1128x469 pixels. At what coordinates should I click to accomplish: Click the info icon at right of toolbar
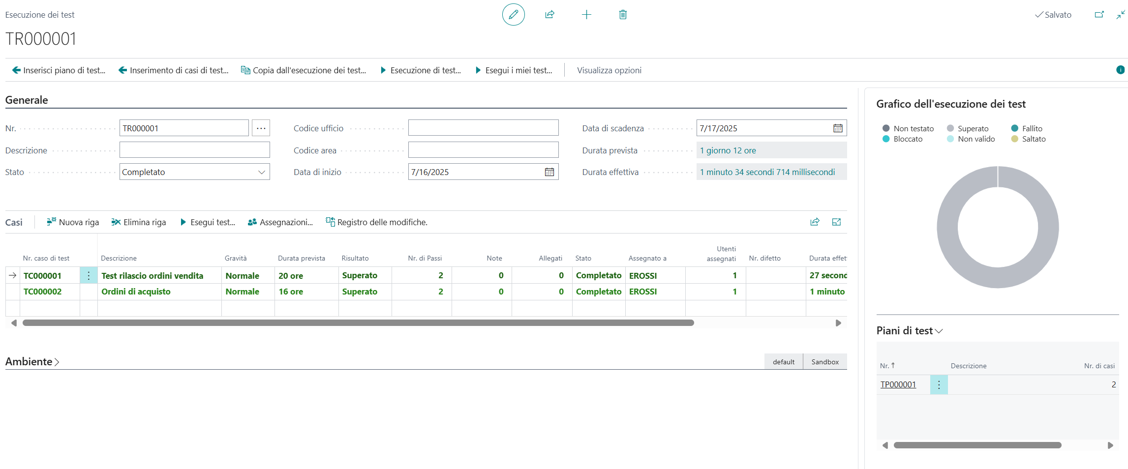pos(1120,70)
